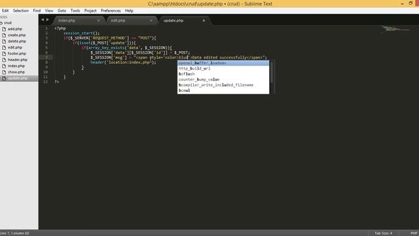Choose bcompiler_write_included_filename suggestion
The height and width of the screenshot is (236, 419).
[x=223, y=85]
